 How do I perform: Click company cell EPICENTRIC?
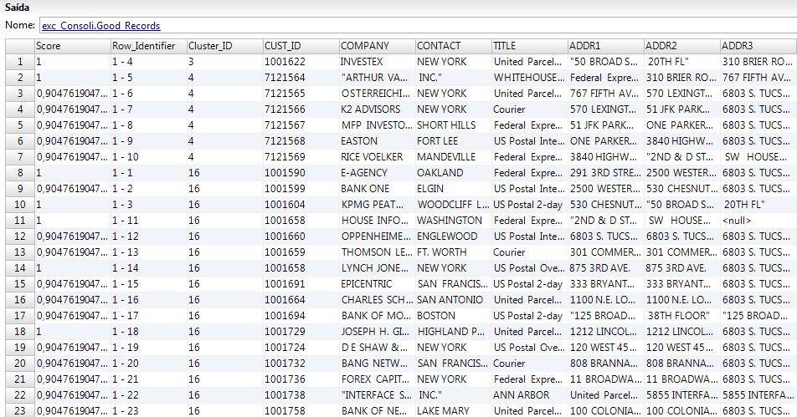pyautogui.click(x=378, y=284)
